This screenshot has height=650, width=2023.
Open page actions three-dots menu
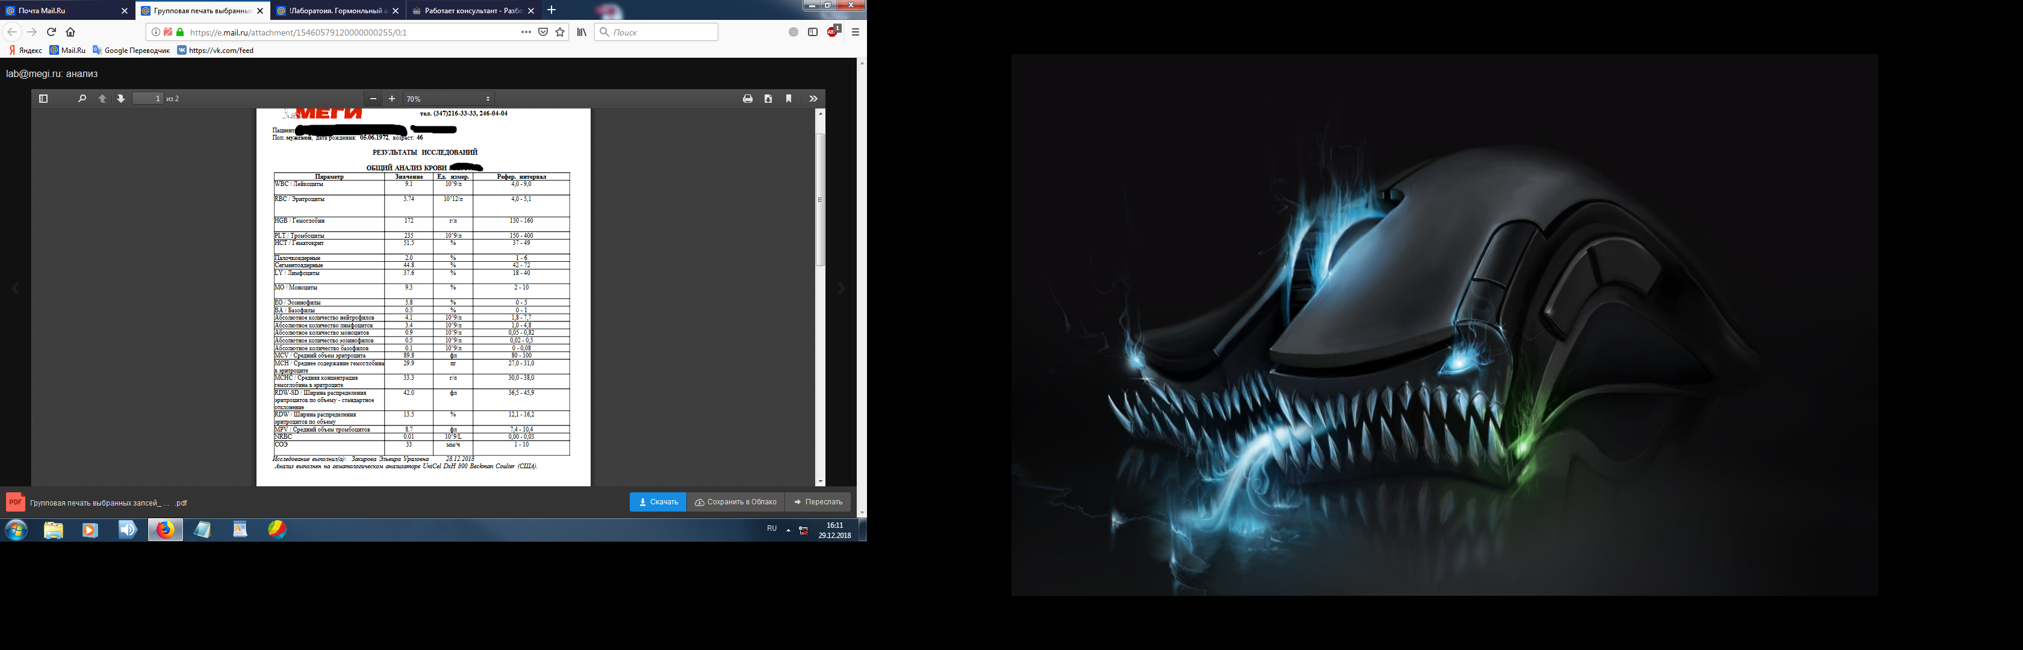526,32
